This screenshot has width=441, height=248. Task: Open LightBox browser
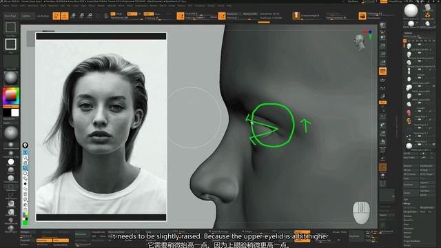point(27,16)
